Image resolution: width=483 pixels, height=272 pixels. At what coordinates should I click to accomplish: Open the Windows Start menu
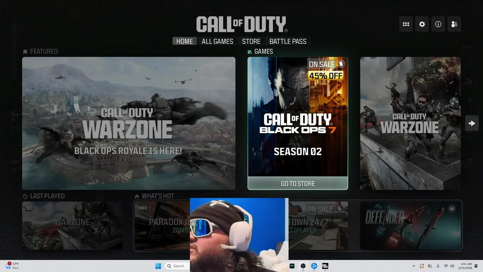point(158,266)
